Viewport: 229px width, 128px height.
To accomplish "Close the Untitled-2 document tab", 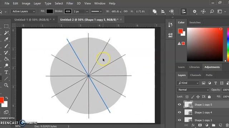I will pos(121,20).
